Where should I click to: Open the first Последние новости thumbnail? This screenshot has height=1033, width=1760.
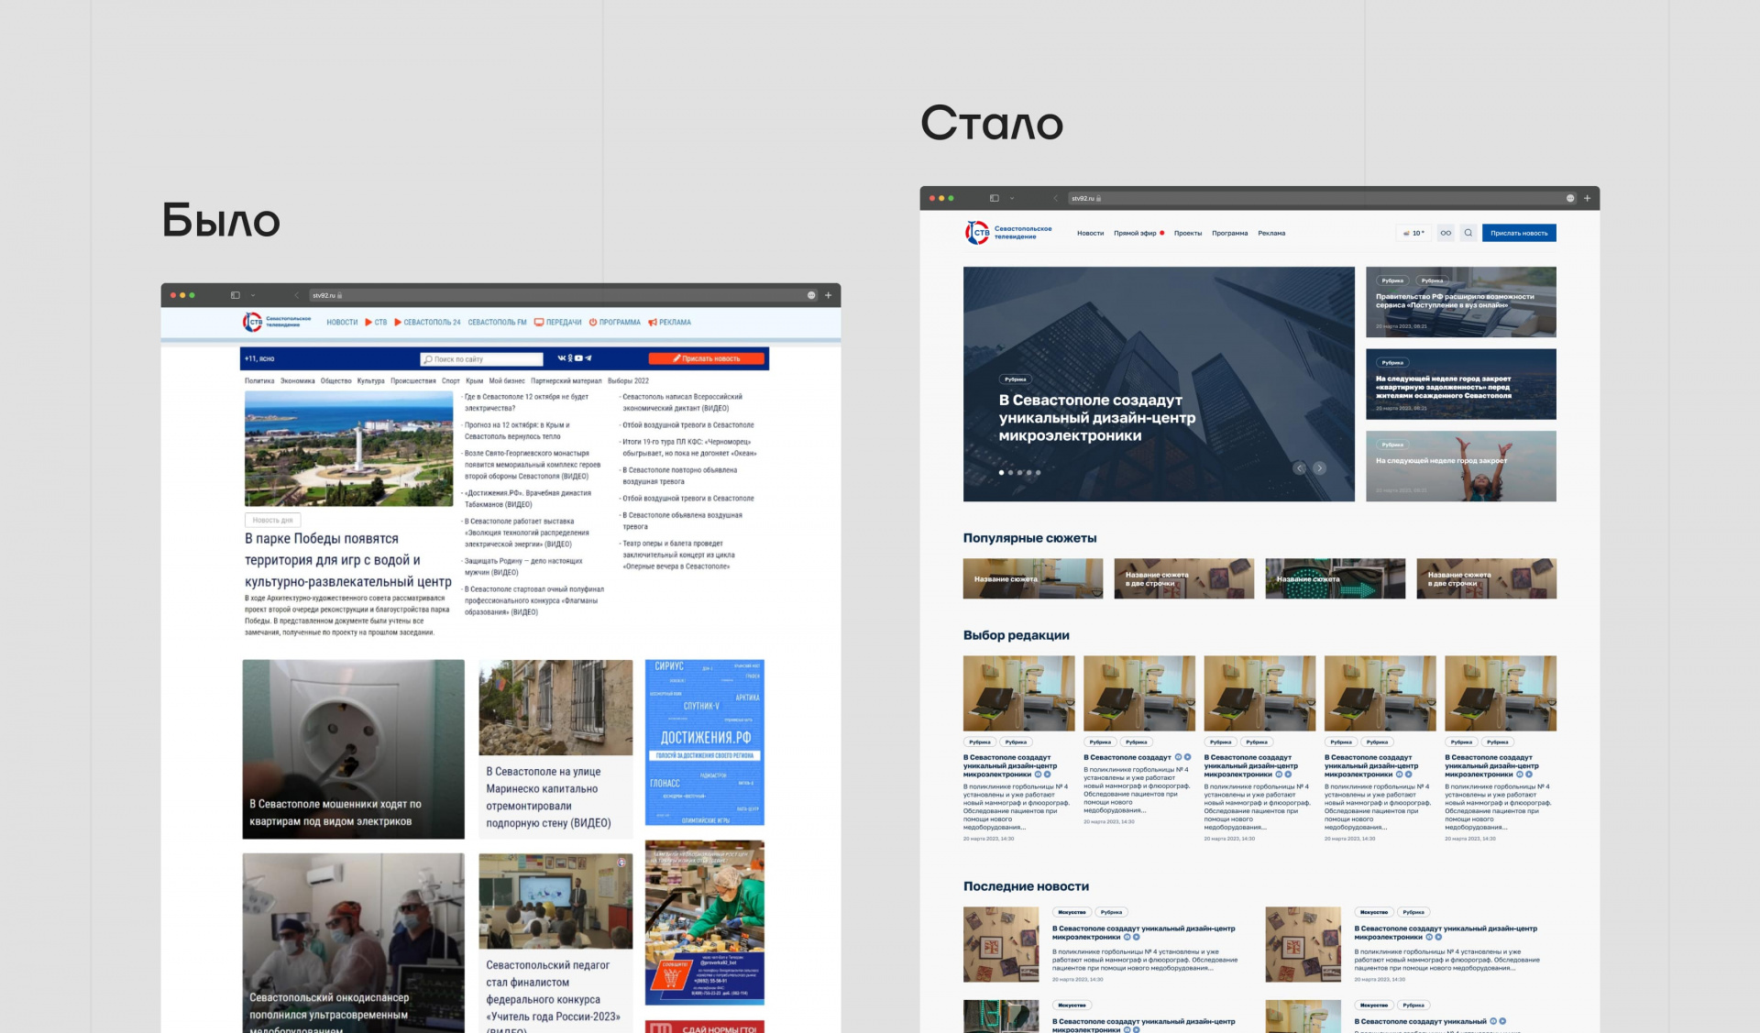click(1001, 944)
